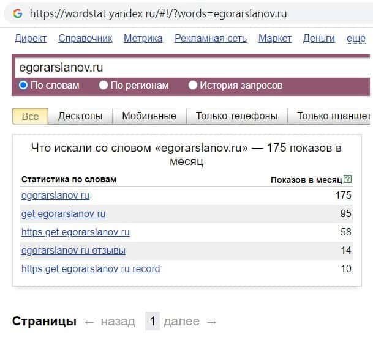Click the get egorarslanov ru query link
373x340 pixels.
(x=63, y=213)
